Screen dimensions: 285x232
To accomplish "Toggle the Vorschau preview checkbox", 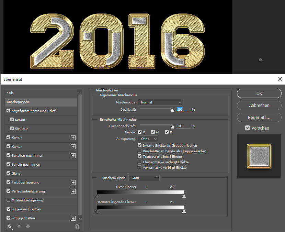I will pos(247,128).
